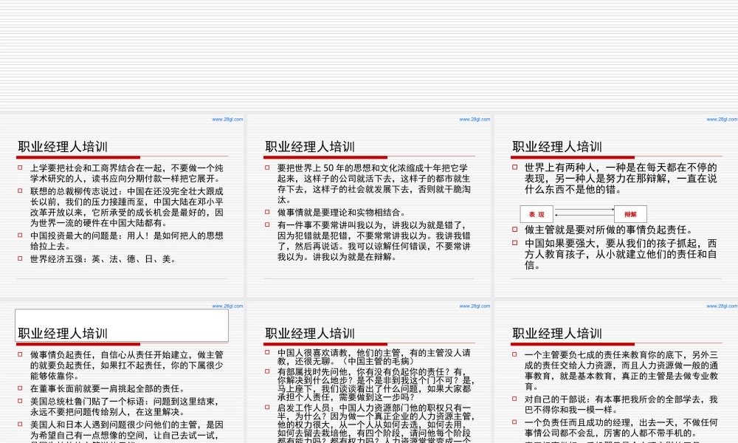The height and width of the screenshot is (443, 738).
Task: Select the outlined title box on bottom-left slide
Action: [x=120, y=324]
